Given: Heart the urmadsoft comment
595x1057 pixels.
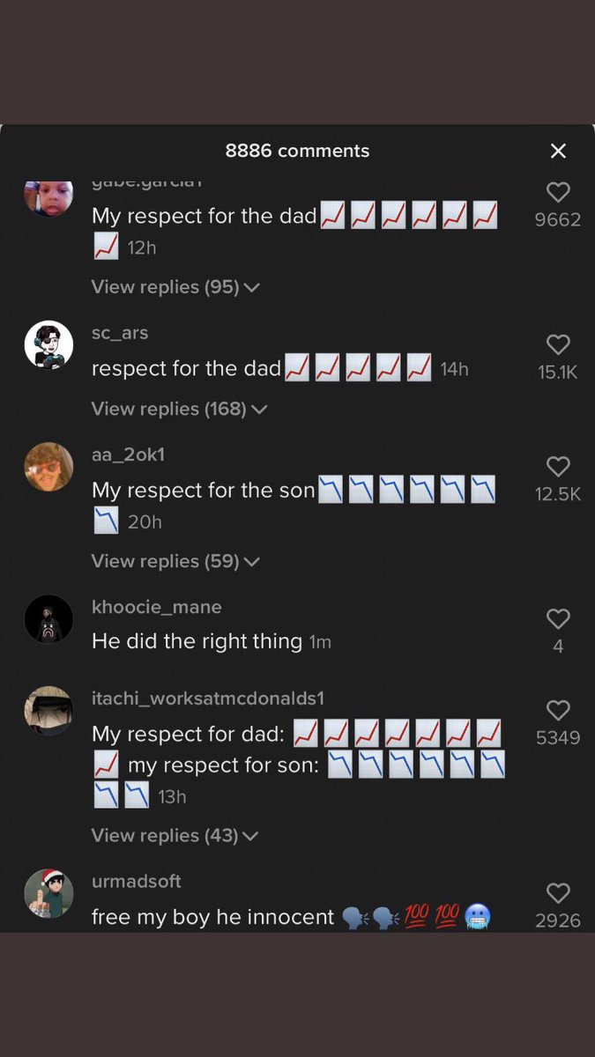Looking at the screenshot, I should coord(557,893).
